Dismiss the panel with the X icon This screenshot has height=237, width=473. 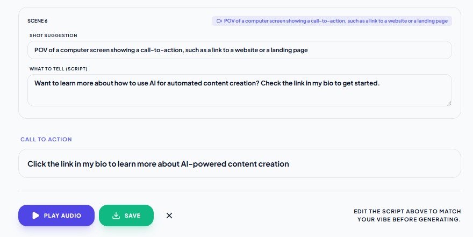point(169,216)
